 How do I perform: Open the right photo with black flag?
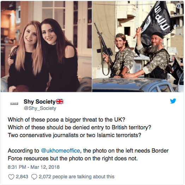click(x=138, y=47)
